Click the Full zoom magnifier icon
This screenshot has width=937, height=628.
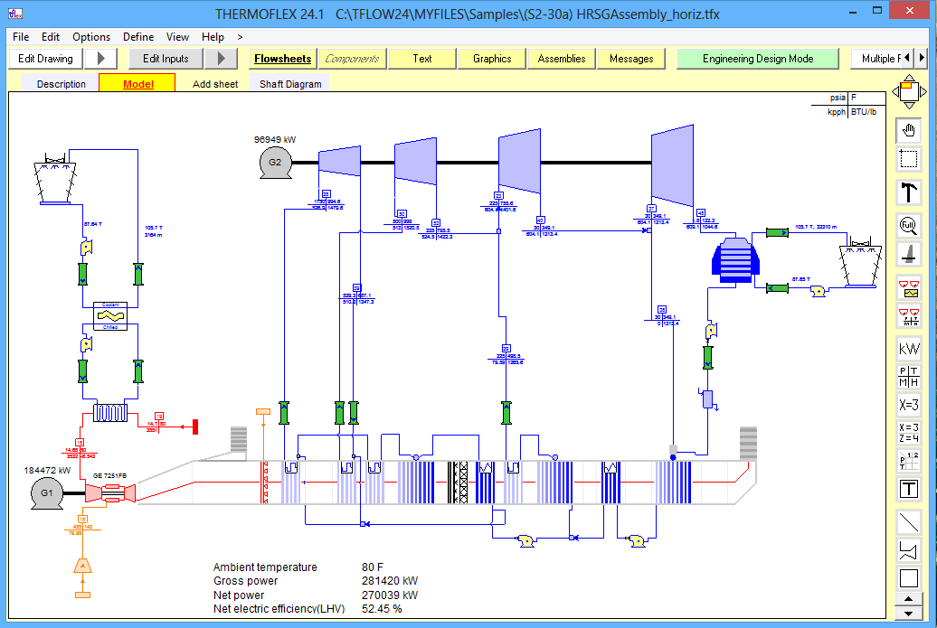909,225
